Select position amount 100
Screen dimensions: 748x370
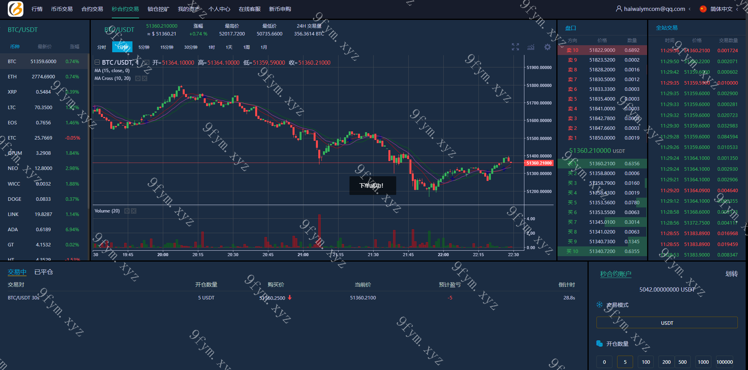point(646,362)
